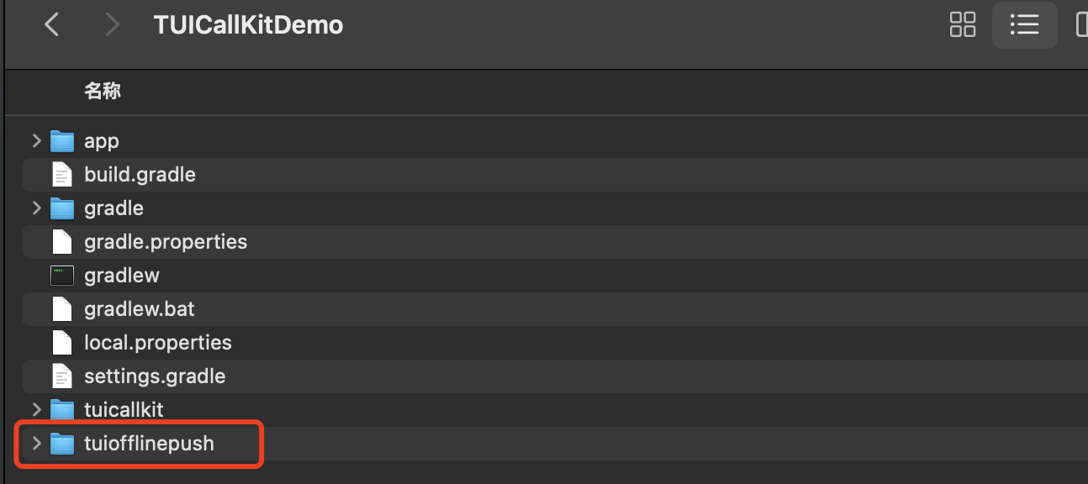This screenshot has width=1088, height=484.
Task: Expand the gradle folder
Action: (36, 208)
